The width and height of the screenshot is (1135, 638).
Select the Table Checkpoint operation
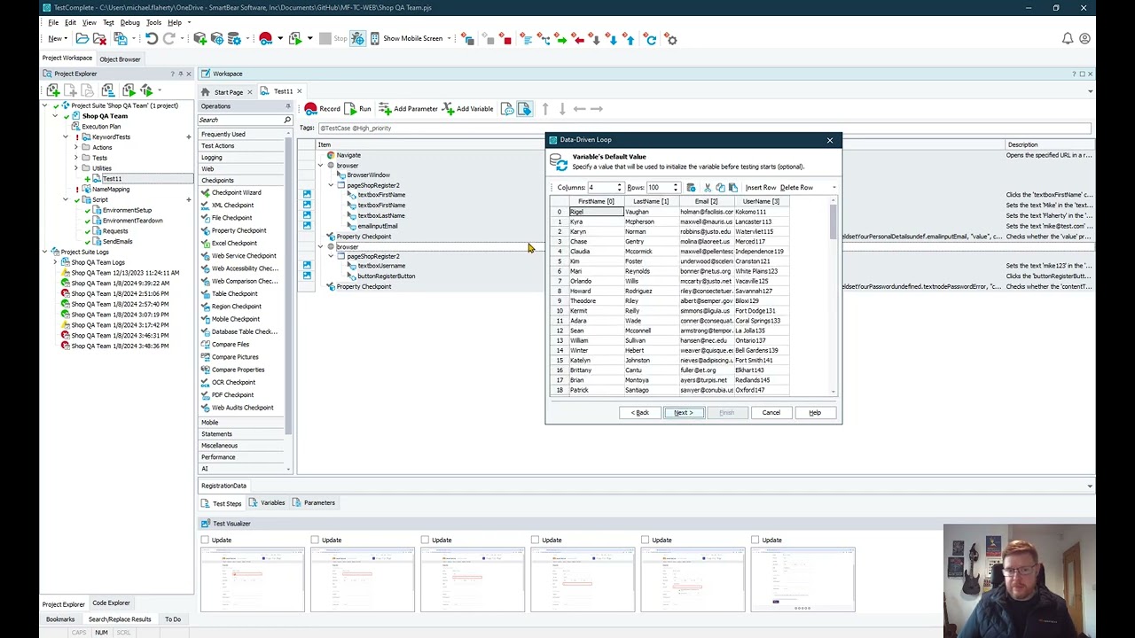(229, 293)
